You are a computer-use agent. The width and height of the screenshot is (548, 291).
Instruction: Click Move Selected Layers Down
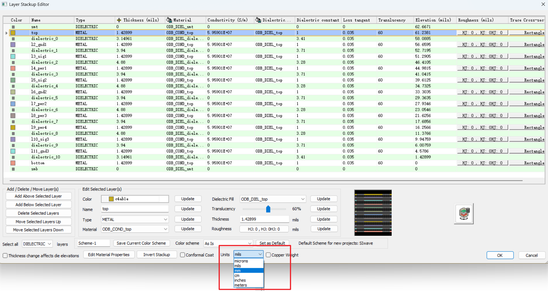[x=38, y=230]
